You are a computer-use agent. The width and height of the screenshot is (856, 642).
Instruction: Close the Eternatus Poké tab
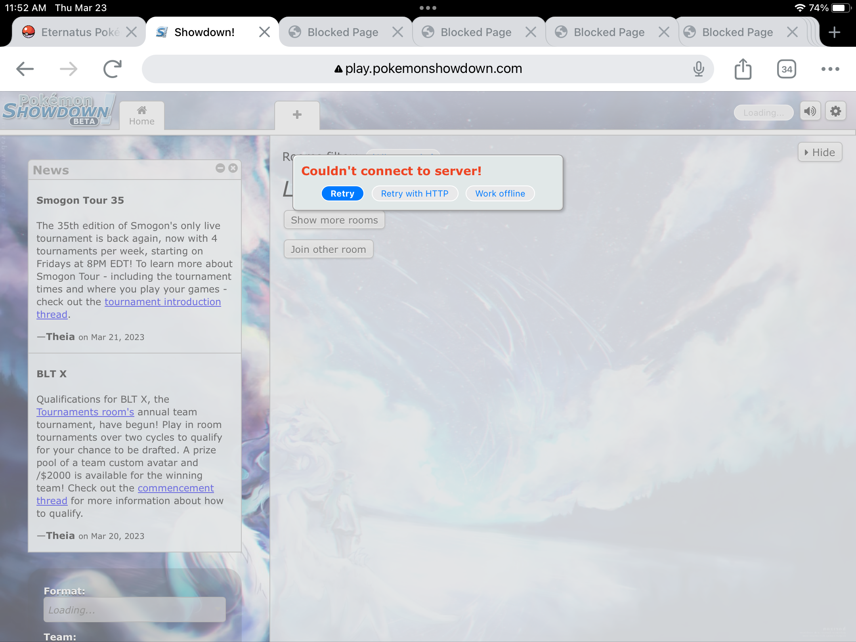click(132, 32)
